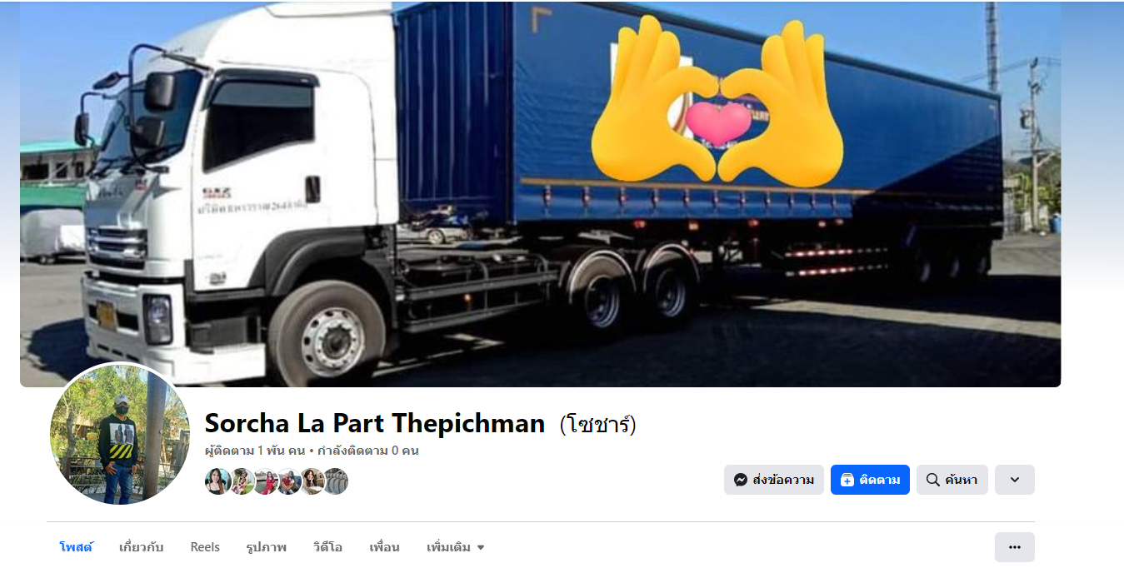Expand the เพิ่มเติม dropdown tab
Screen dimensions: 1124x568
coord(455,547)
